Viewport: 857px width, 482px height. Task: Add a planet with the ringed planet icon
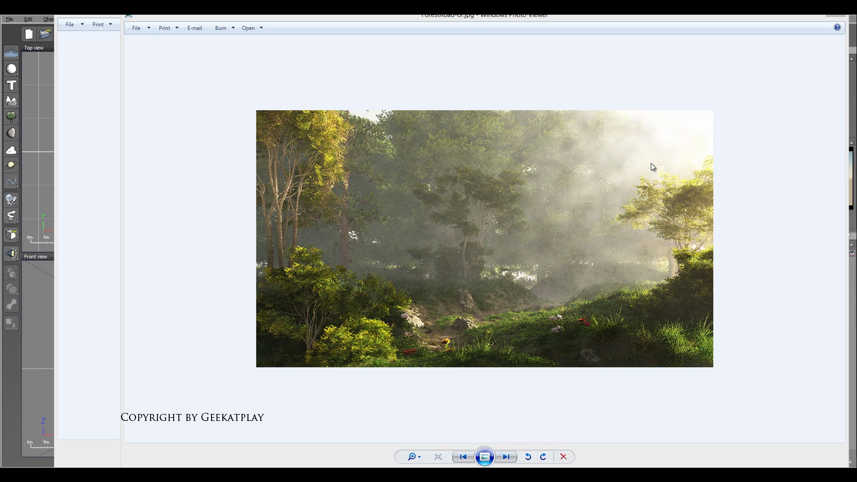[11, 165]
